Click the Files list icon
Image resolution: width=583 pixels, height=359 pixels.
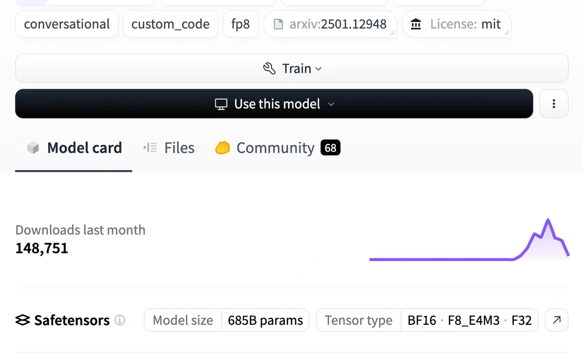(x=150, y=148)
